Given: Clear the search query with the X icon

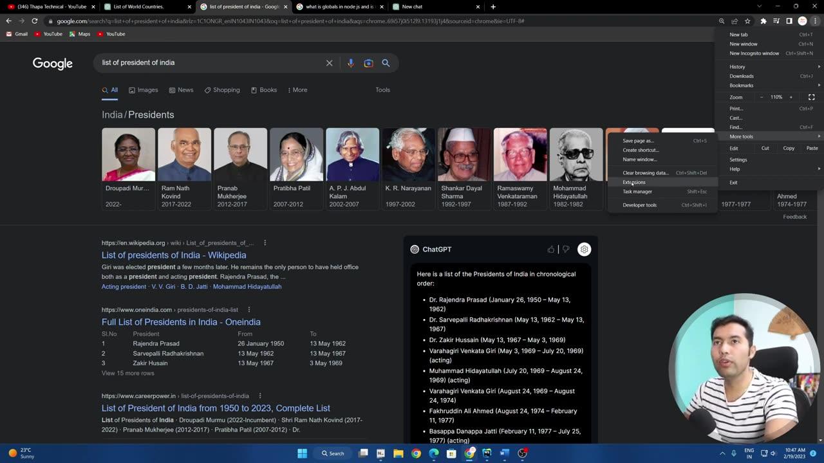Looking at the screenshot, I should 329,63.
